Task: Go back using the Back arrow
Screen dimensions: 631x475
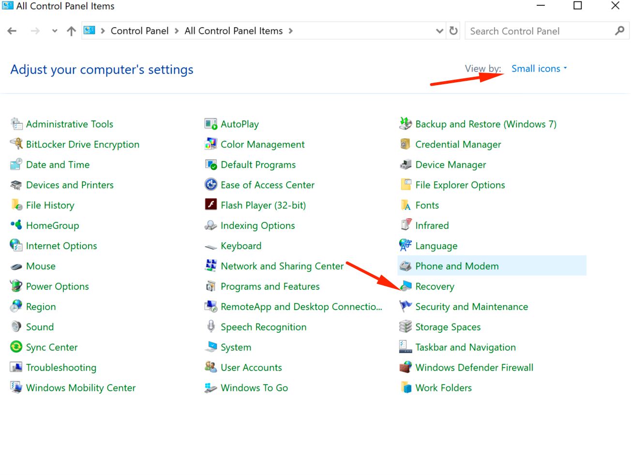Action: pyautogui.click(x=12, y=31)
